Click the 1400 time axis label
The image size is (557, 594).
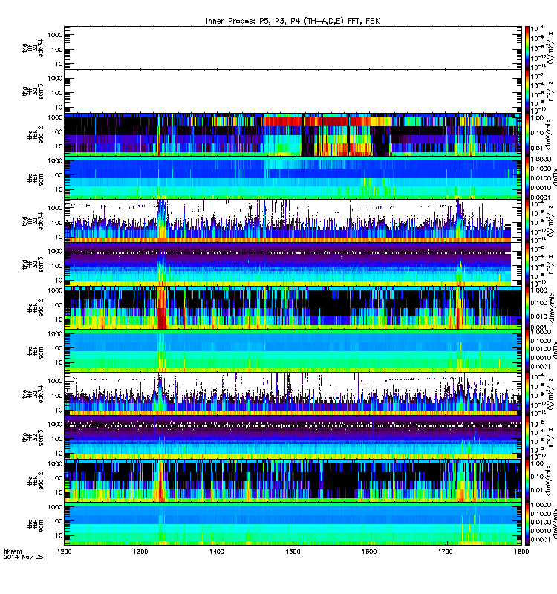pos(217,552)
